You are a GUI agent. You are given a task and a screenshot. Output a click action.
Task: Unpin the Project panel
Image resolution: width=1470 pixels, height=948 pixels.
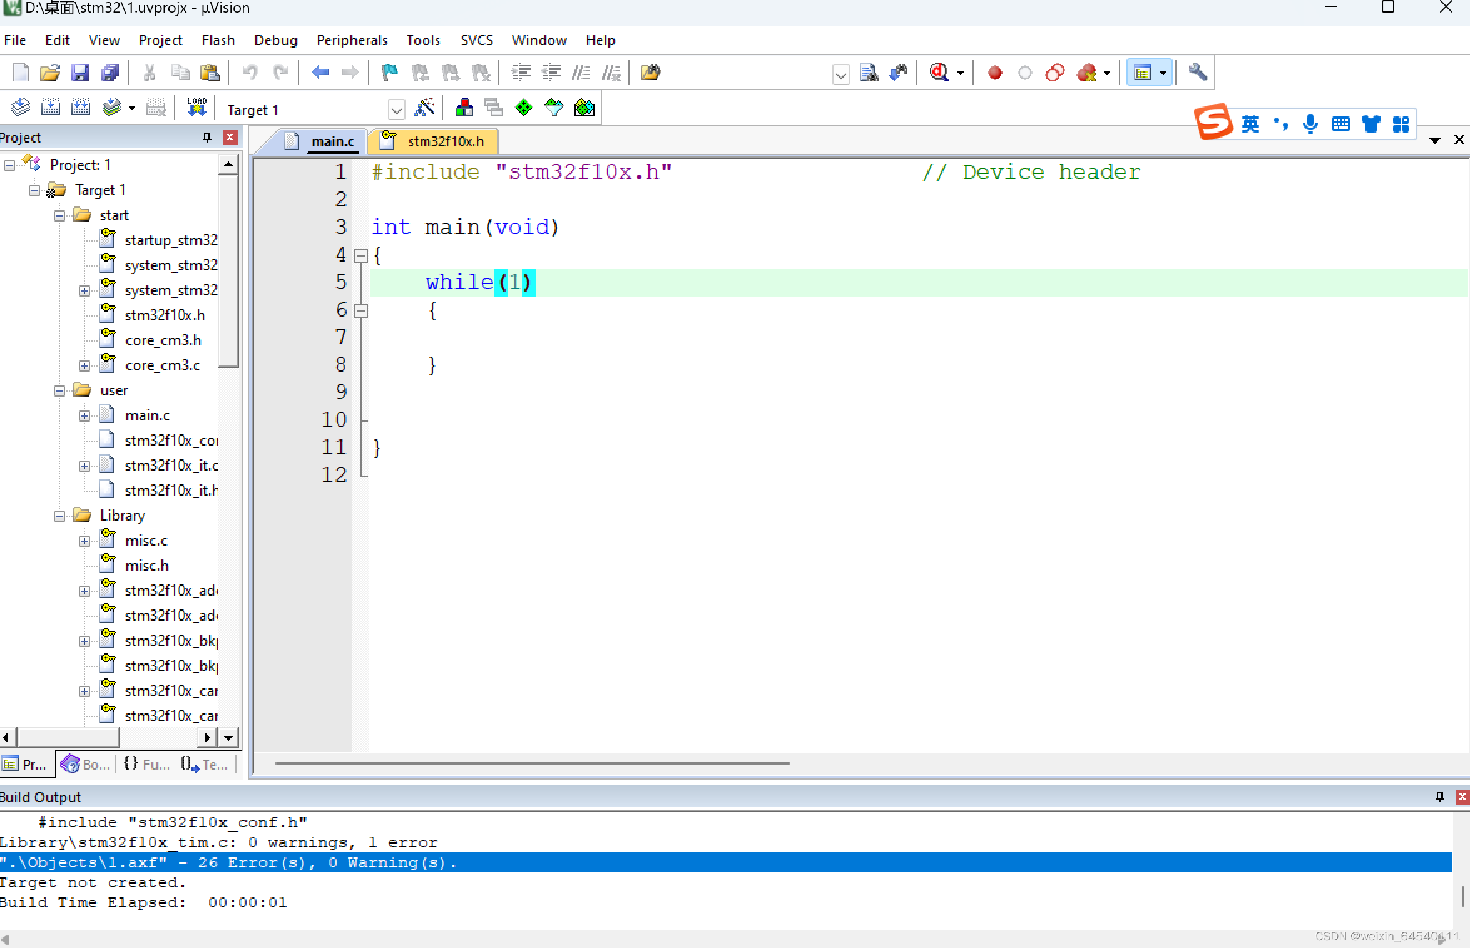(207, 137)
